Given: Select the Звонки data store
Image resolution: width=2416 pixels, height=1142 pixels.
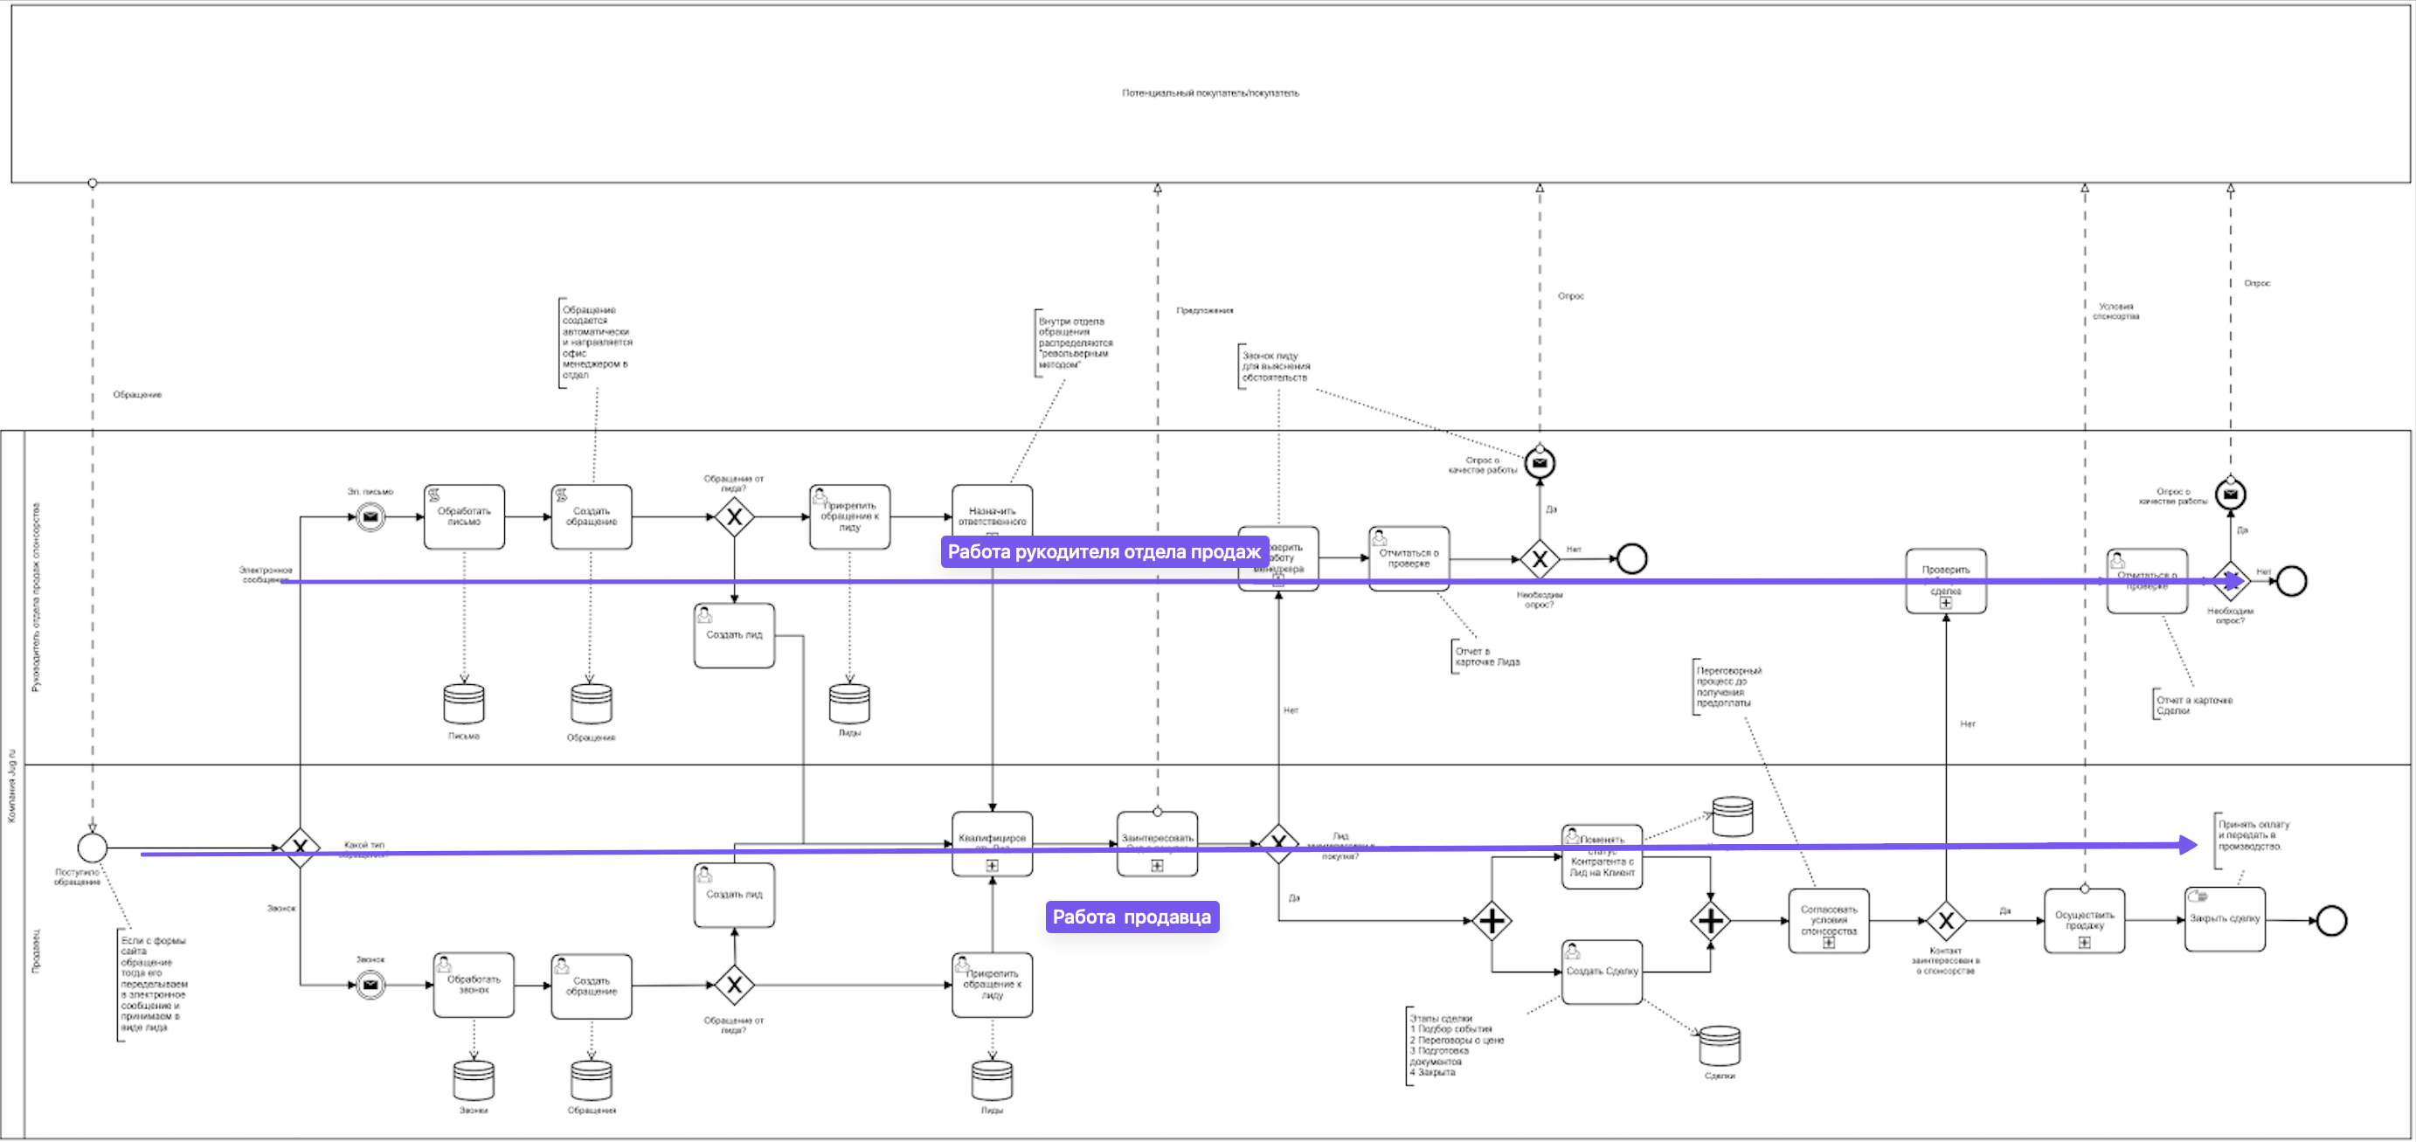Looking at the screenshot, I should click(x=474, y=1079).
